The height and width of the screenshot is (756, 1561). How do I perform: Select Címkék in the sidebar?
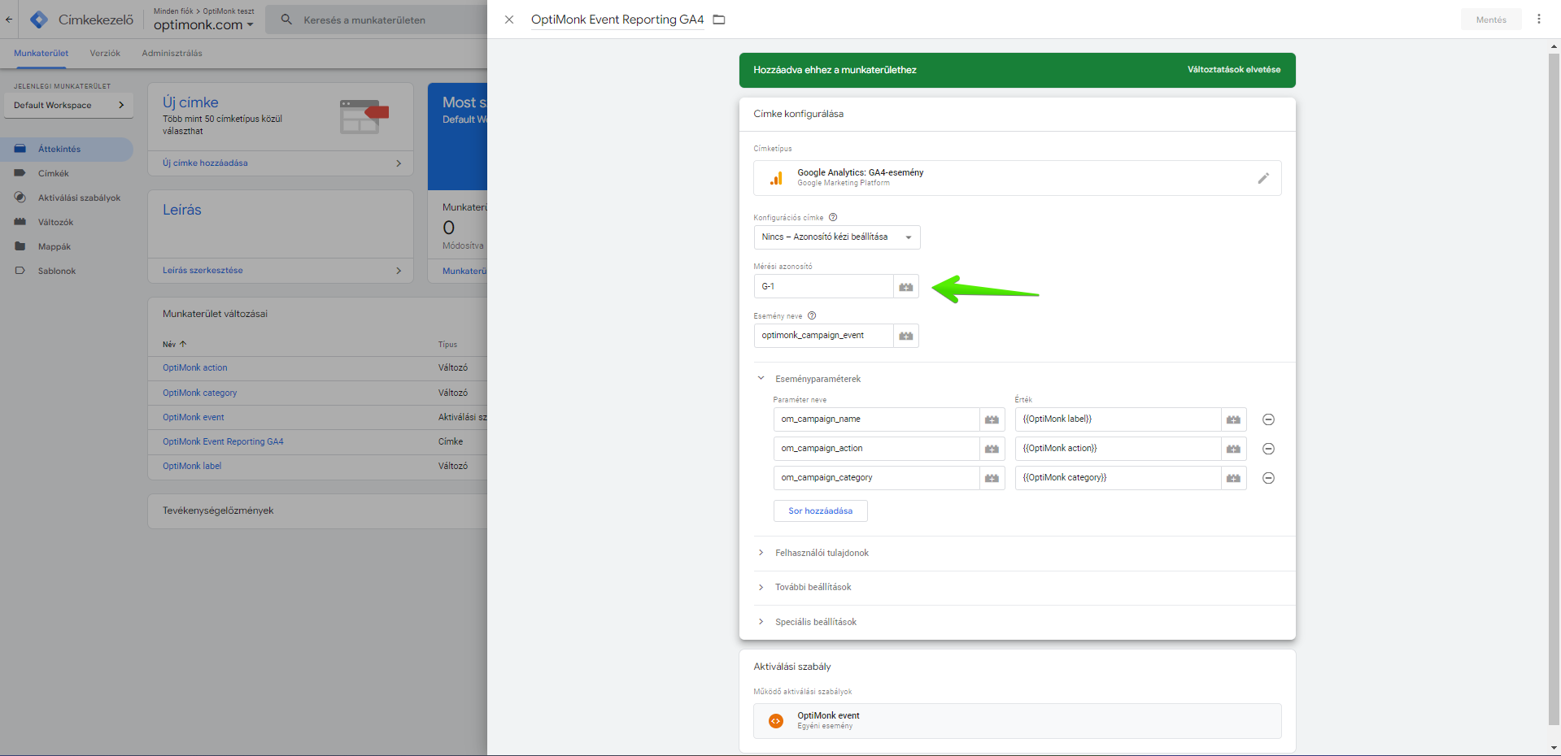point(67,174)
